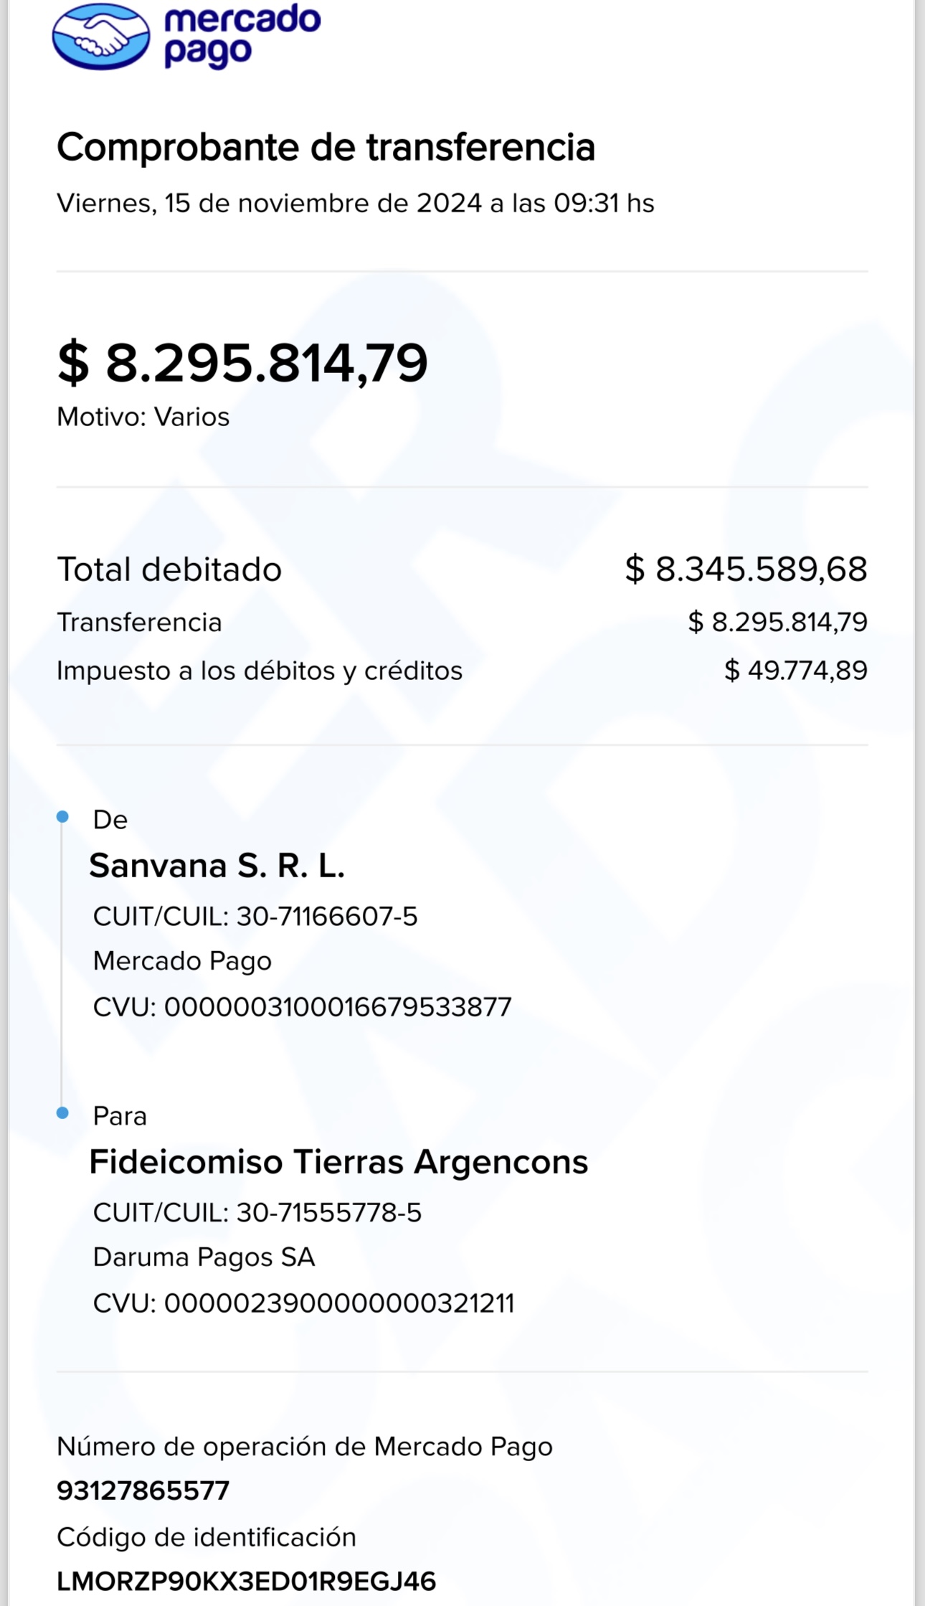
Task: Select the $ 8.345.589,68 total value
Action: [746, 570]
